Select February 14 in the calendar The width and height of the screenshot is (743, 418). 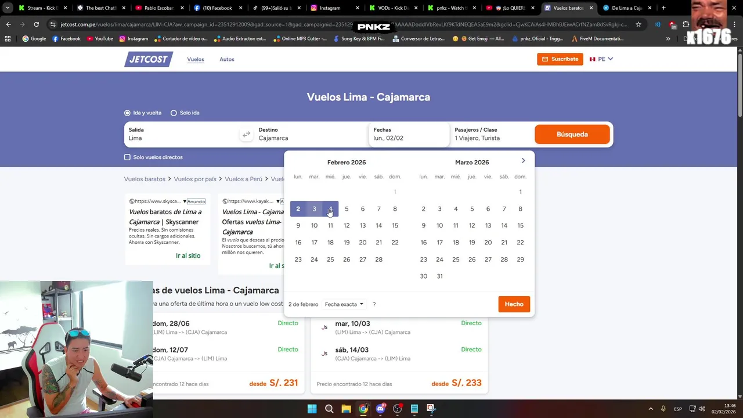point(378,225)
